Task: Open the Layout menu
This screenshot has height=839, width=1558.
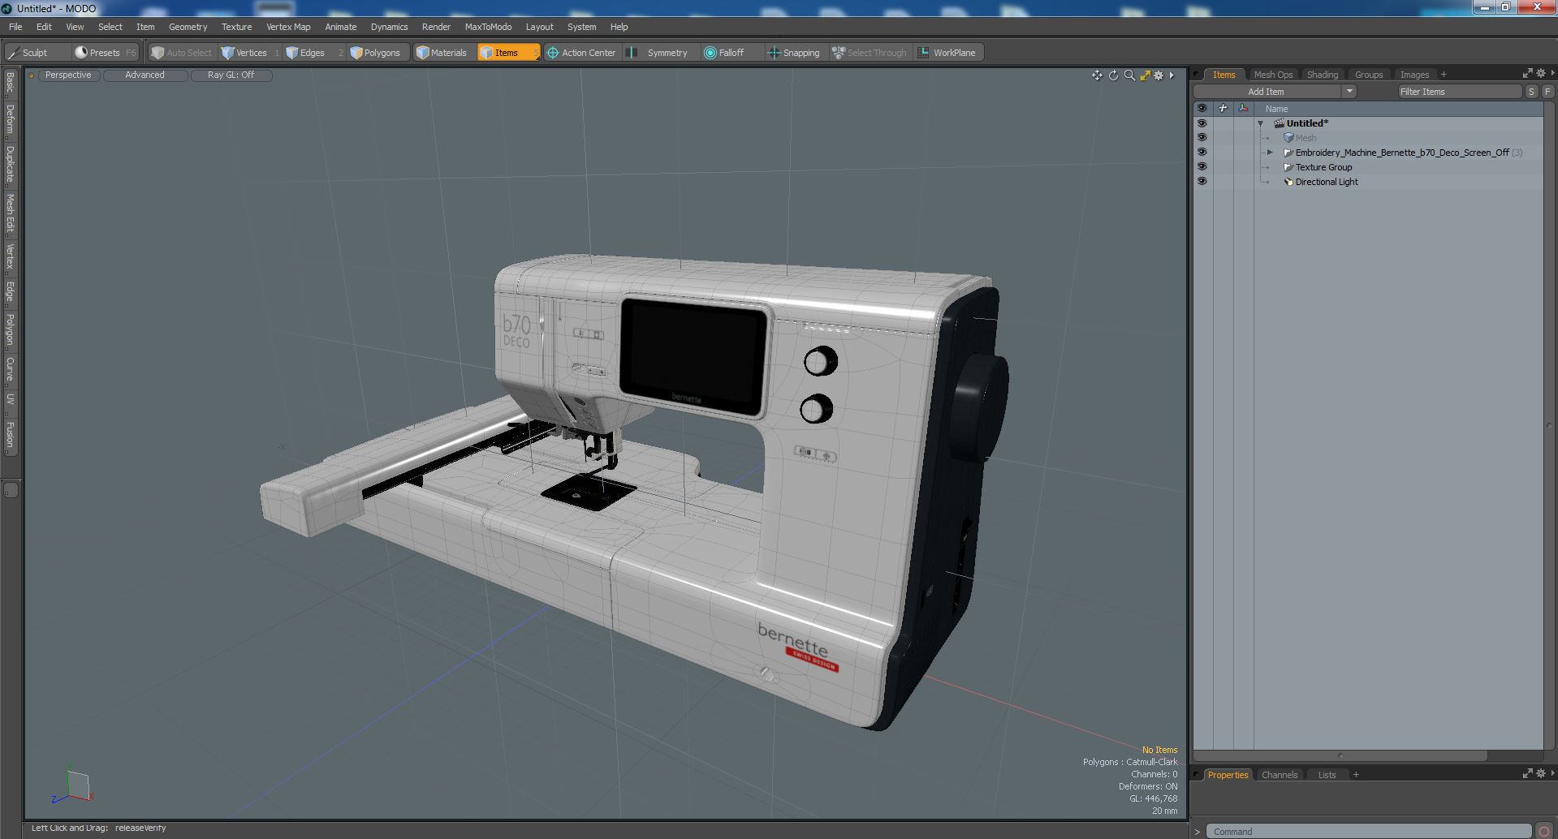Action: (x=539, y=27)
